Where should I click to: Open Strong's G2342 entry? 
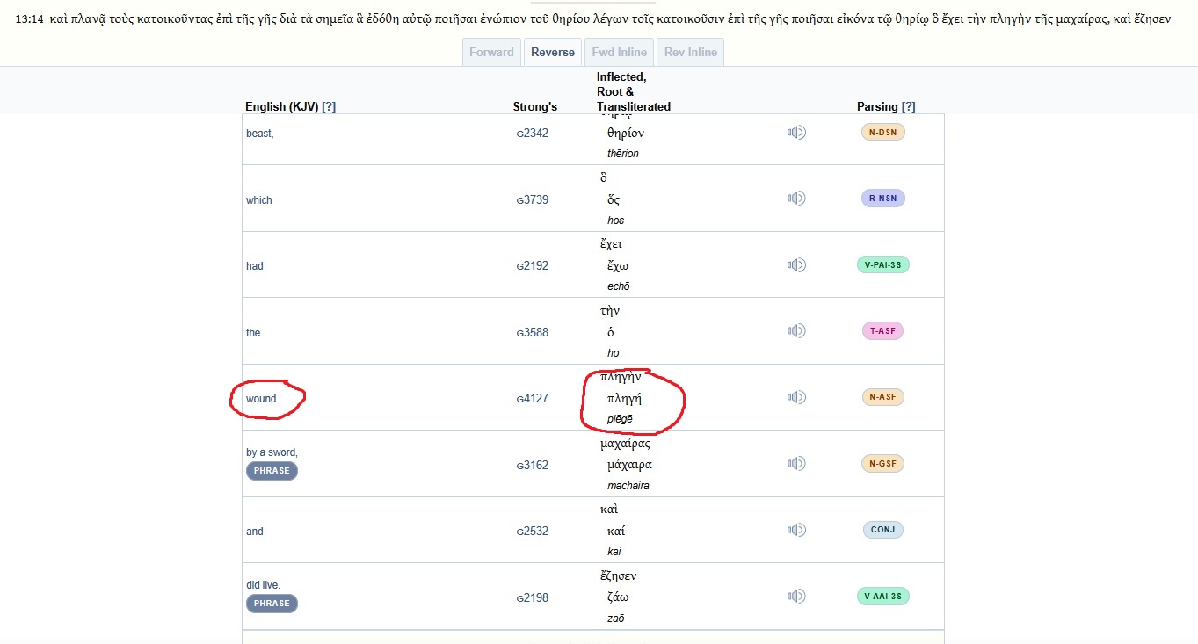pos(533,134)
